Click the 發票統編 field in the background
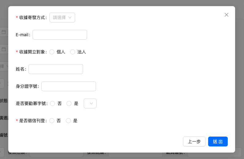 coord(135,155)
